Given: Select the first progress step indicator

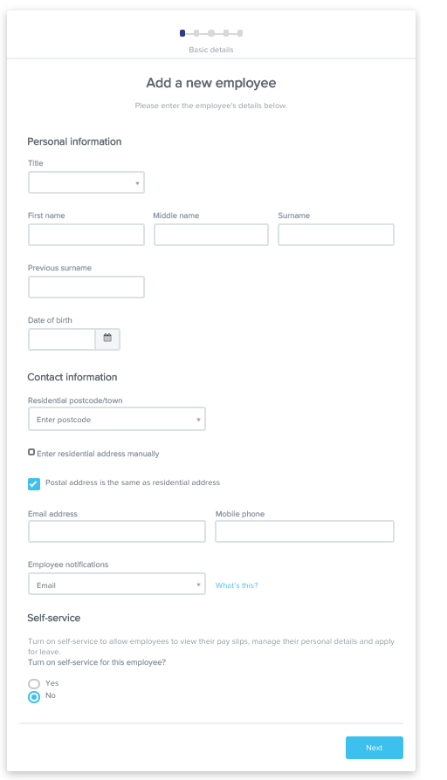Looking at the screenshot, I should [x=182, y=33].
